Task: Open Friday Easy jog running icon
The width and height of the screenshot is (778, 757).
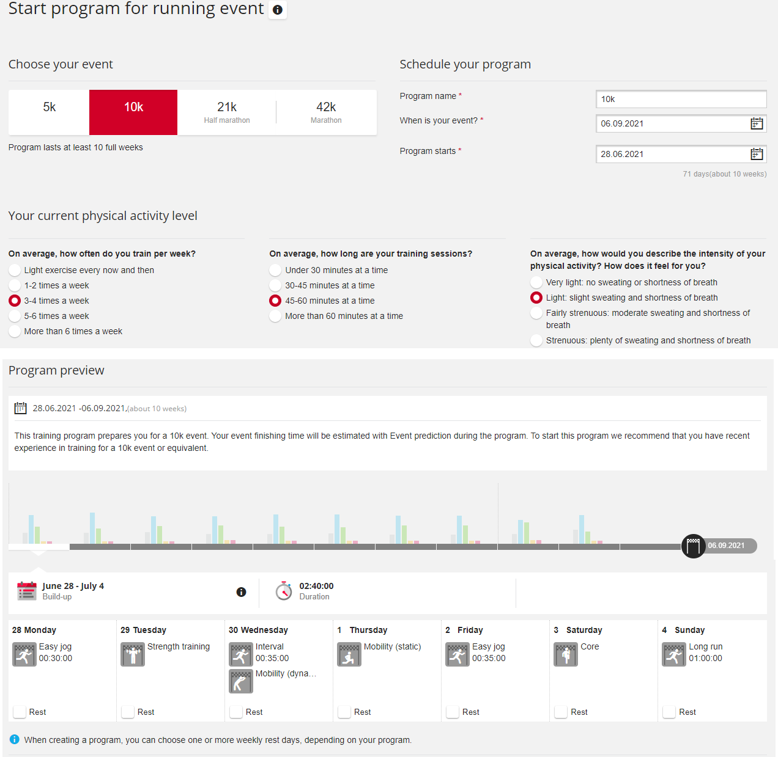Action: click(458, 654)
